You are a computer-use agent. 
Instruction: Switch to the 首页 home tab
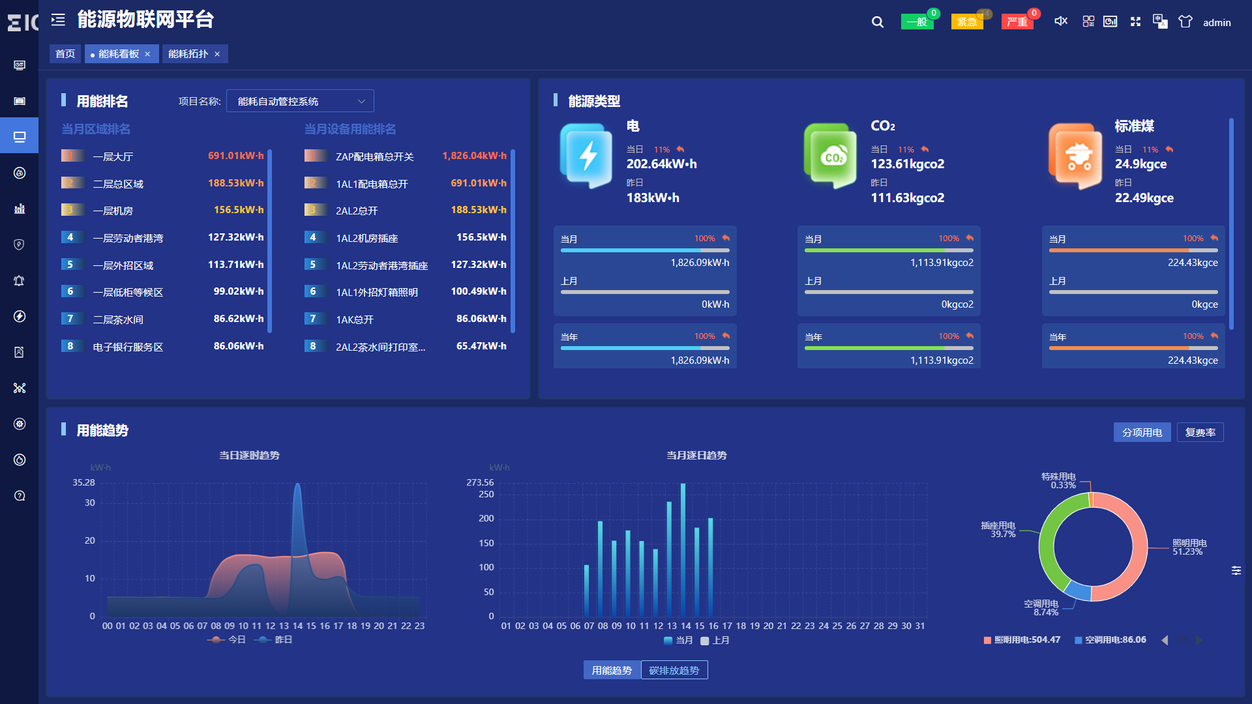65,54
